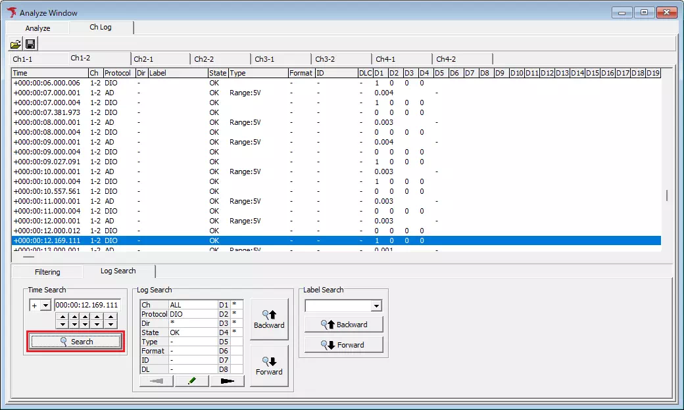Switch to the Filtering panel

[x=47, y=271]
